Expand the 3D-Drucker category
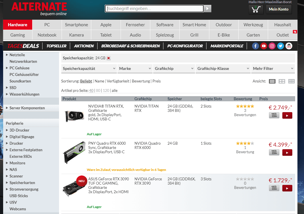 click(x=7, y=130)
